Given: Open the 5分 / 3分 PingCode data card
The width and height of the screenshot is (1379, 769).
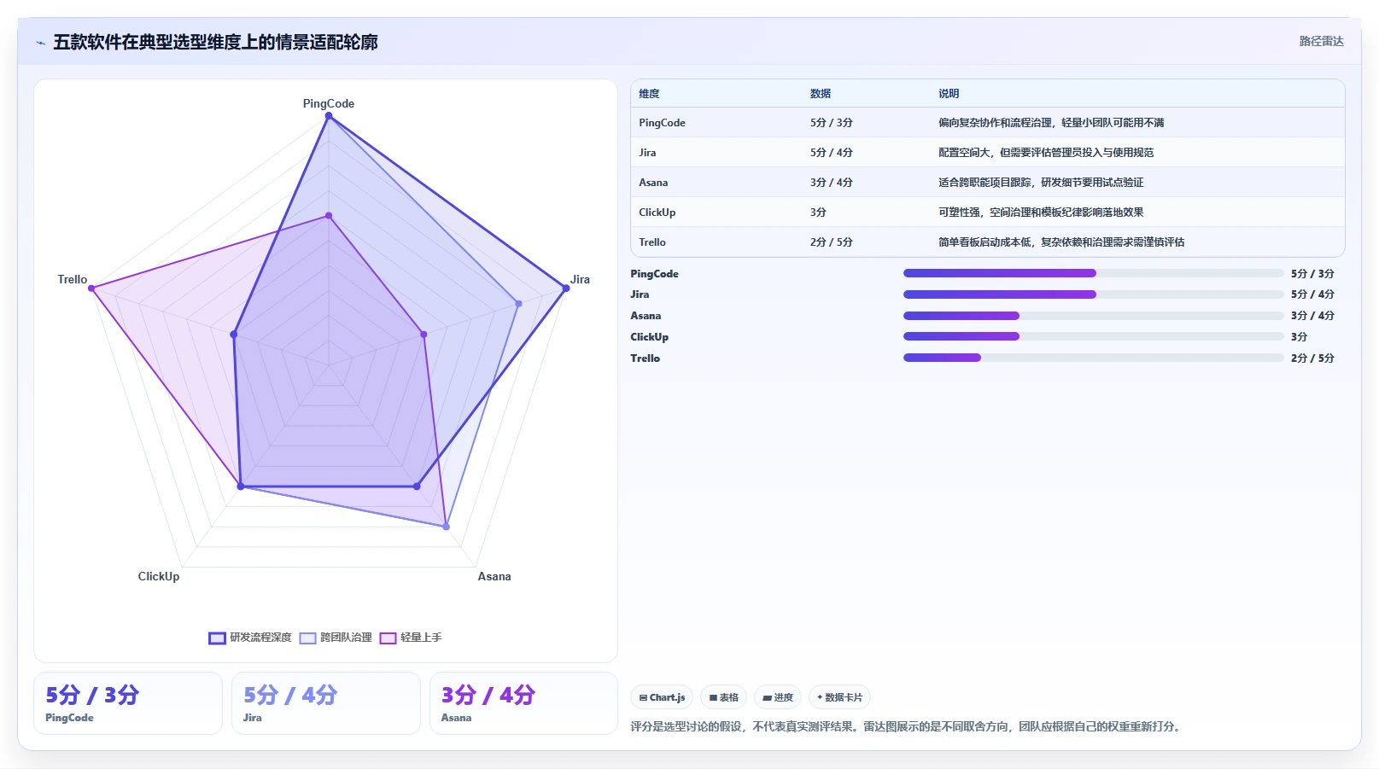Looking at the screenshot, I should point(128,703).
